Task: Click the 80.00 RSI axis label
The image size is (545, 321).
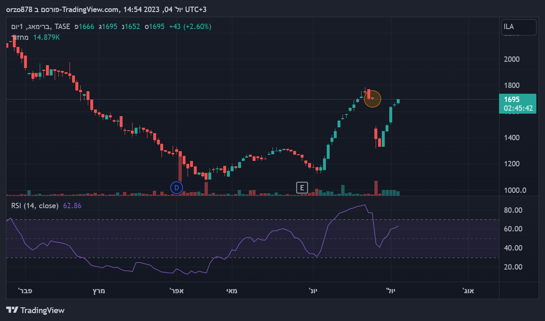Action: (x=512, y=210)
